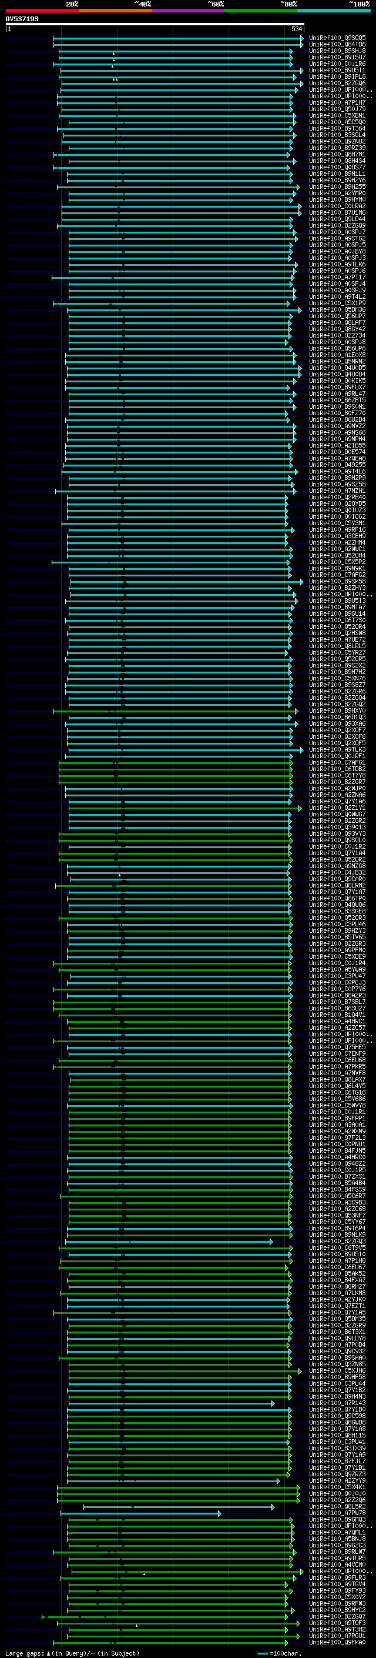Select label UniRef100_B7U1M6
This screenshot has height=1658, width=376.
click(337, 212)
